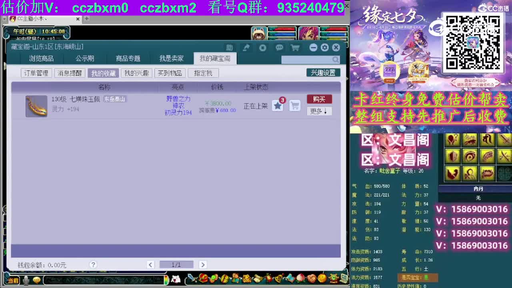Click the crossed swords skill icon
Viewport: 512px width, 288px height.
point(505,156)
